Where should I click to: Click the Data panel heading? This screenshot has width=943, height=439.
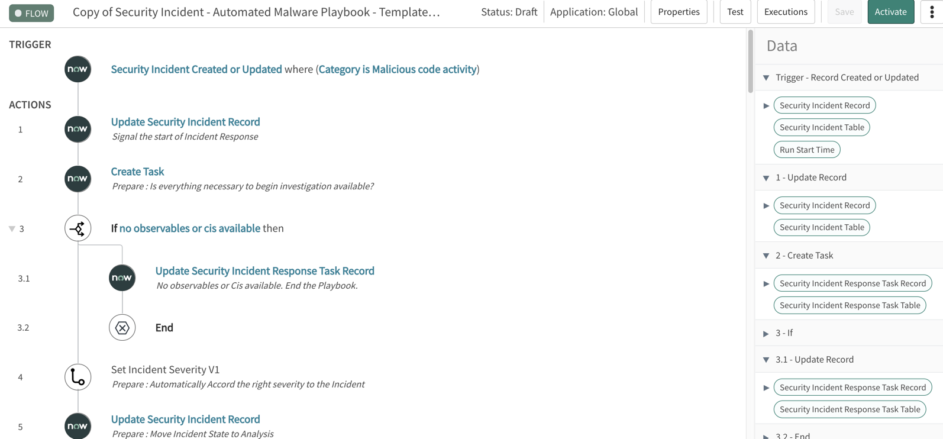[781, 46]
